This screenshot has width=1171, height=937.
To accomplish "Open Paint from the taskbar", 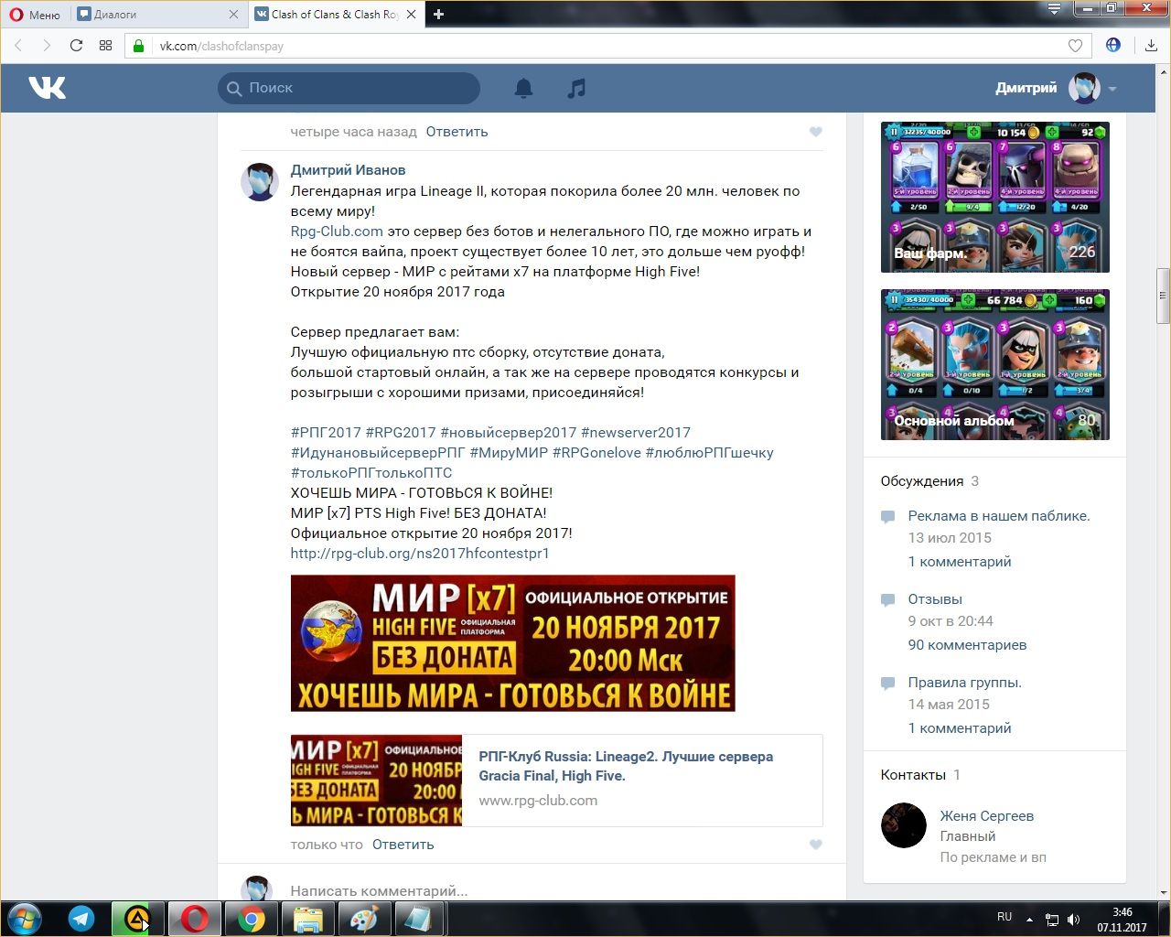I will tap(365, 919).
